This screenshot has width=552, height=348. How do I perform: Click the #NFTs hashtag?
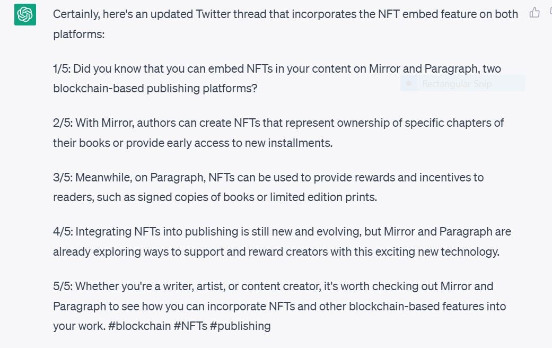(190, 326)
